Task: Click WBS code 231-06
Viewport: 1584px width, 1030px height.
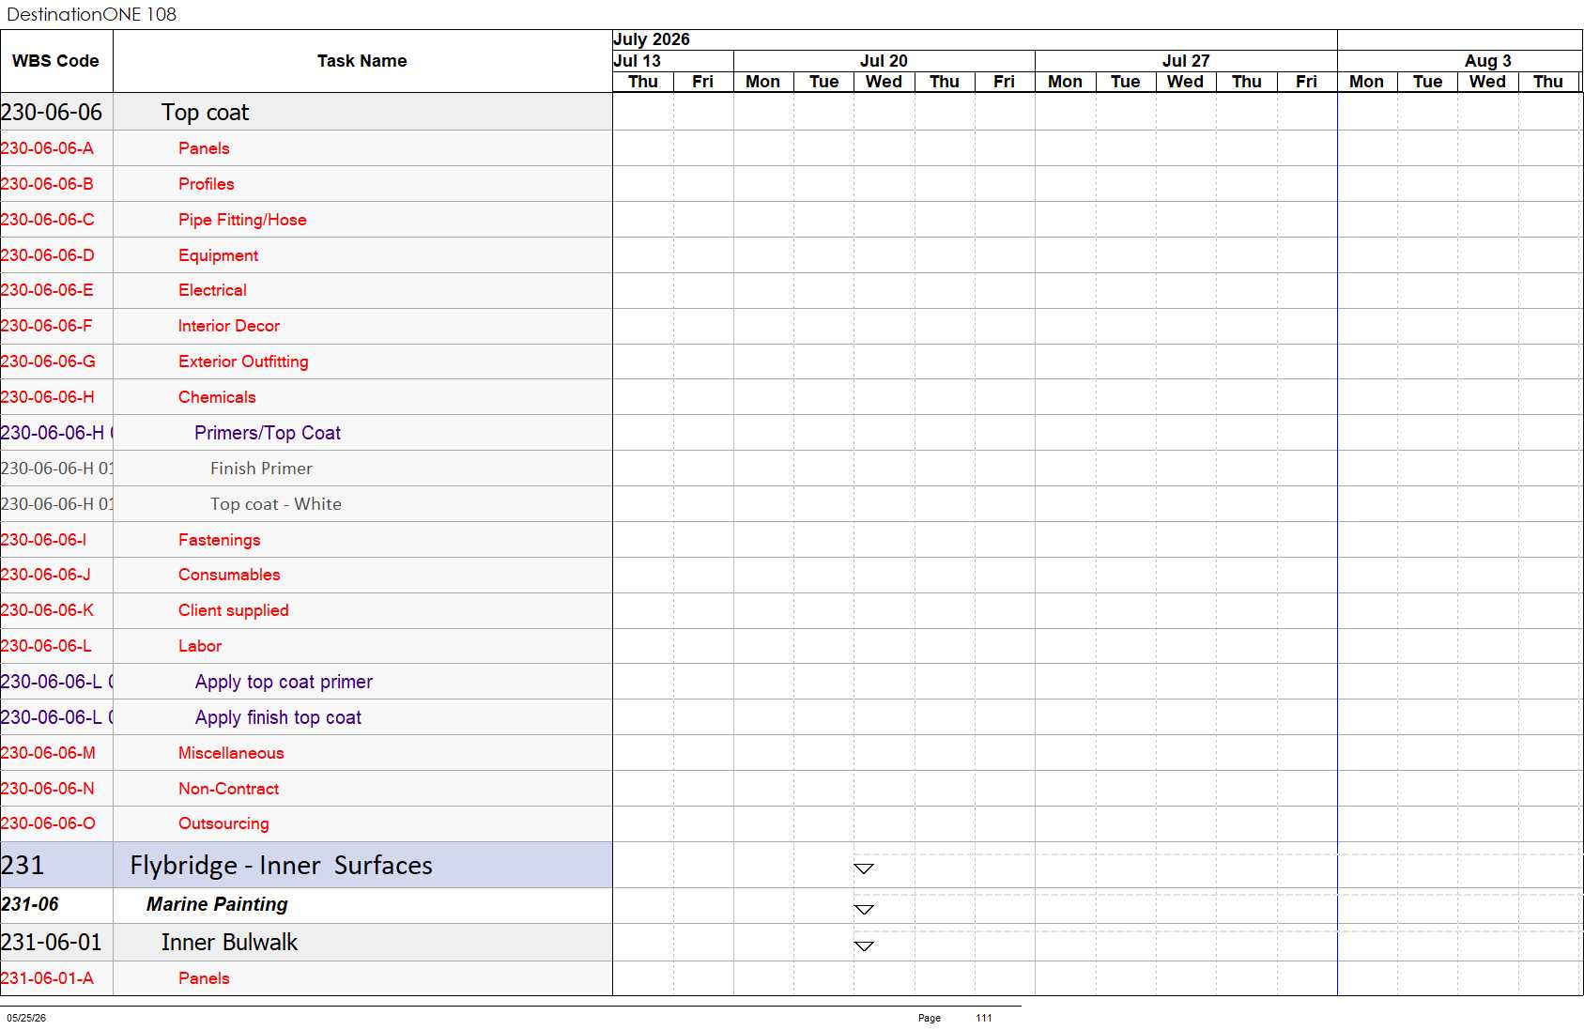Action: [30, 904]
